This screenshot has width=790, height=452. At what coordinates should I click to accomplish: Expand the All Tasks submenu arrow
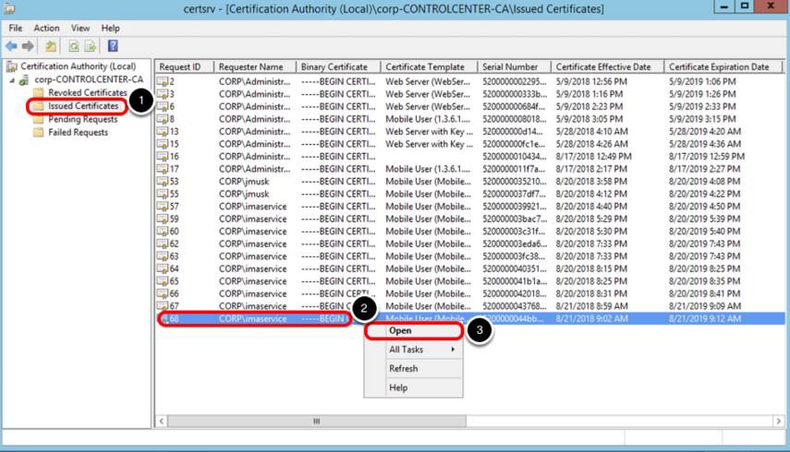tap(453, 350)
